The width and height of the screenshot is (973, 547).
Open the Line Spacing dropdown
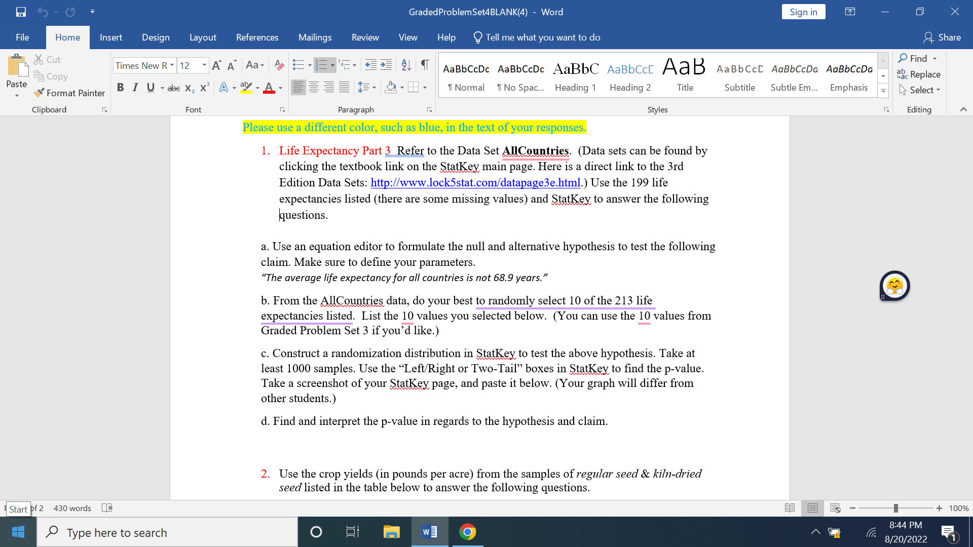[367, 87]
